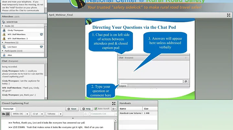Open the Tahoma font dropdown

(x=61, y=114)
